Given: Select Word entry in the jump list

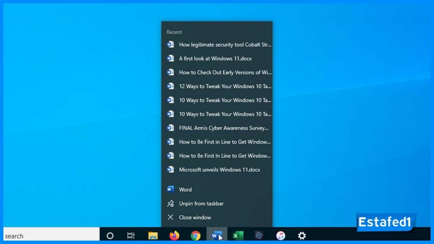Looking at the screenshot, I should coord(185,190).
